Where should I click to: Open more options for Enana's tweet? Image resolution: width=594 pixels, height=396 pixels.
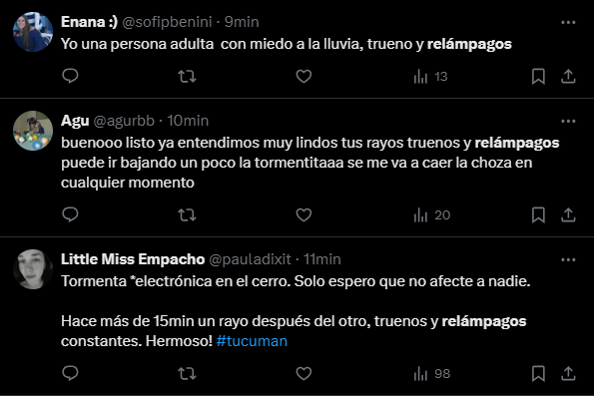click(x=568, y=22)
